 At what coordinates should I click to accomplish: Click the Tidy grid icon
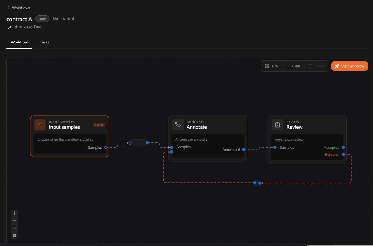click(x=267, y=66)
